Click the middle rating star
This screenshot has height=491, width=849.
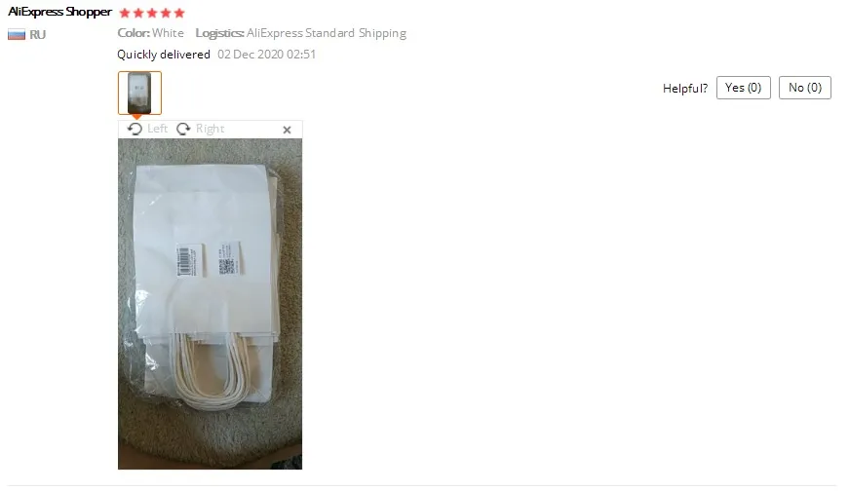152,13
